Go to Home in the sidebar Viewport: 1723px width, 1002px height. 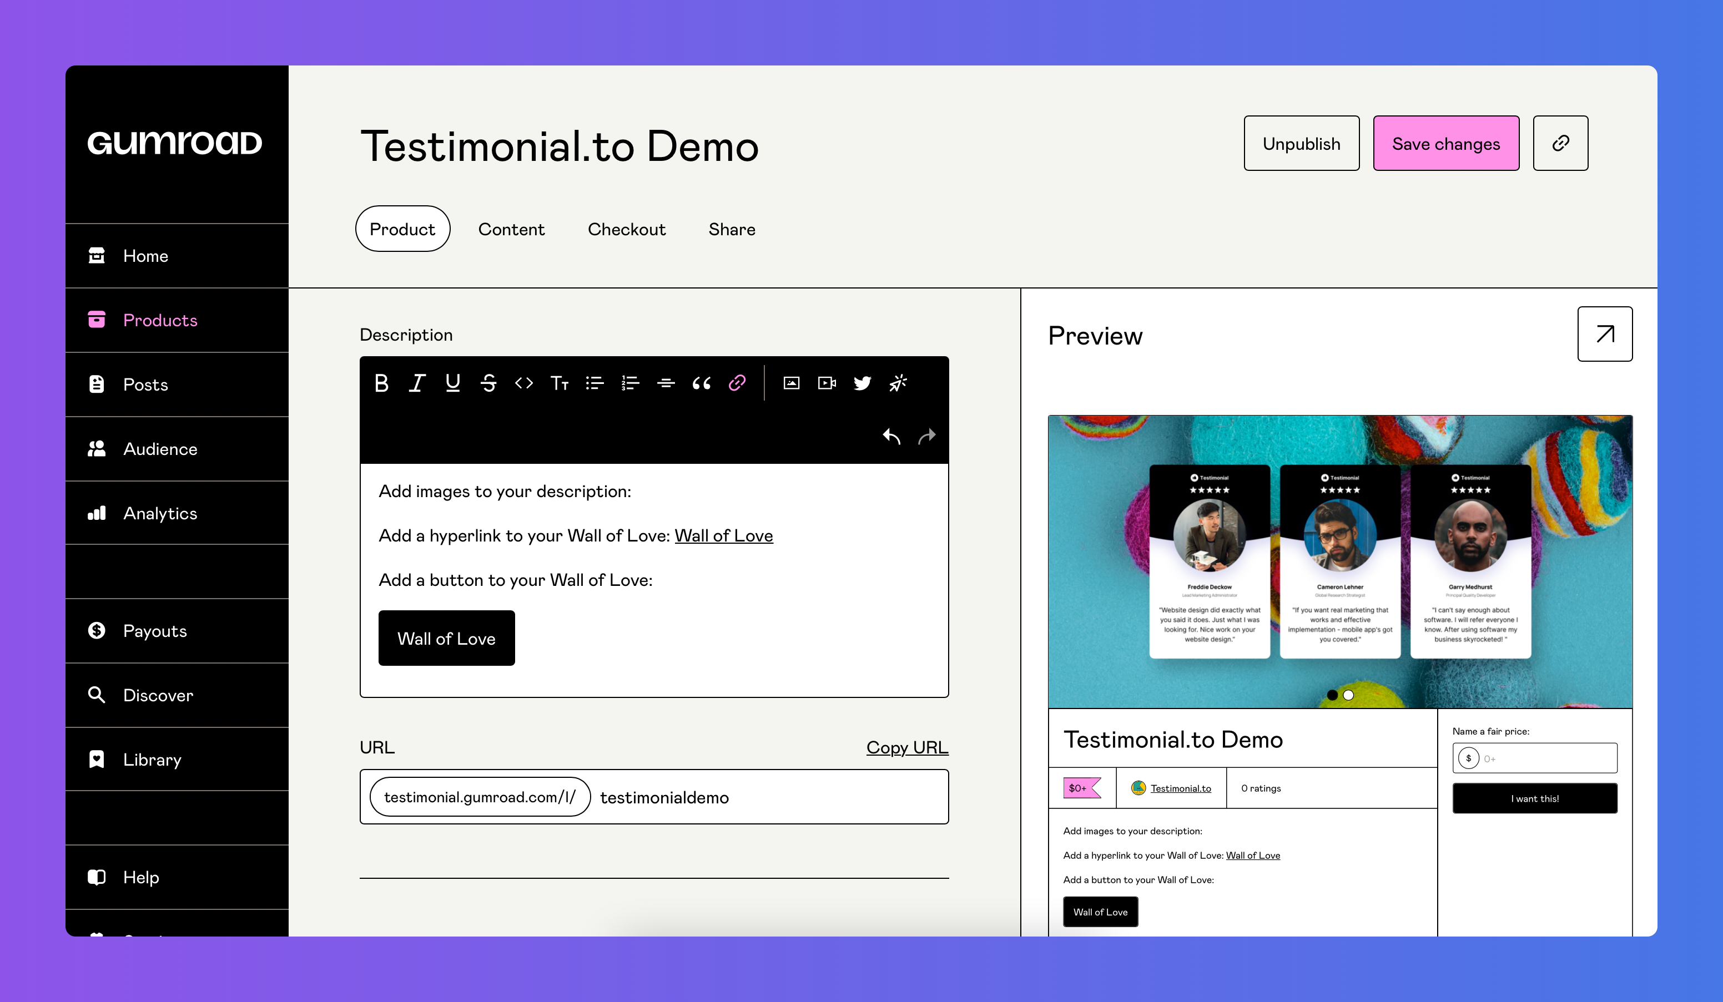[x=177, y=256]
